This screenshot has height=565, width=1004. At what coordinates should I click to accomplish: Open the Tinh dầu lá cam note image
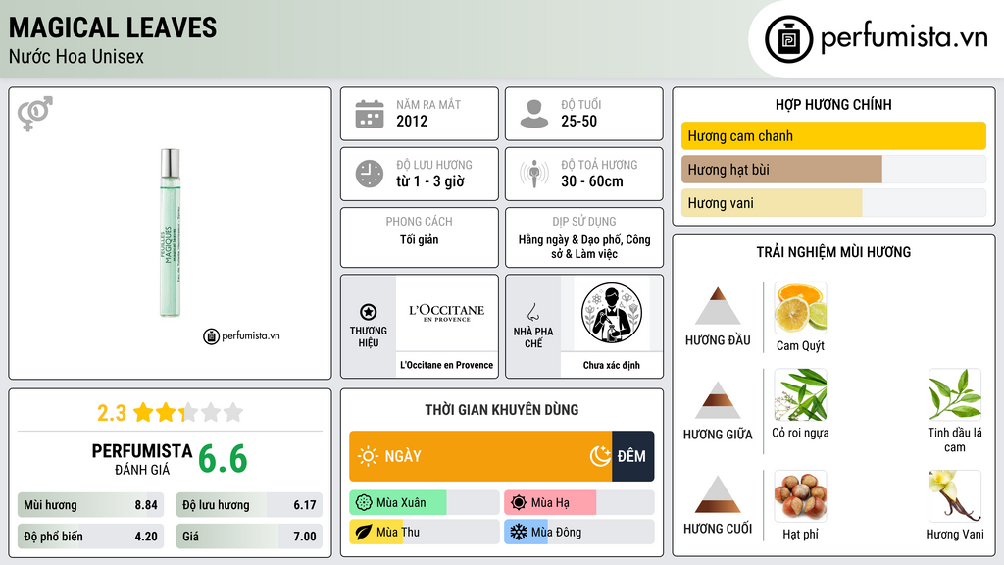pyautogui.click(x=955, y=394)
